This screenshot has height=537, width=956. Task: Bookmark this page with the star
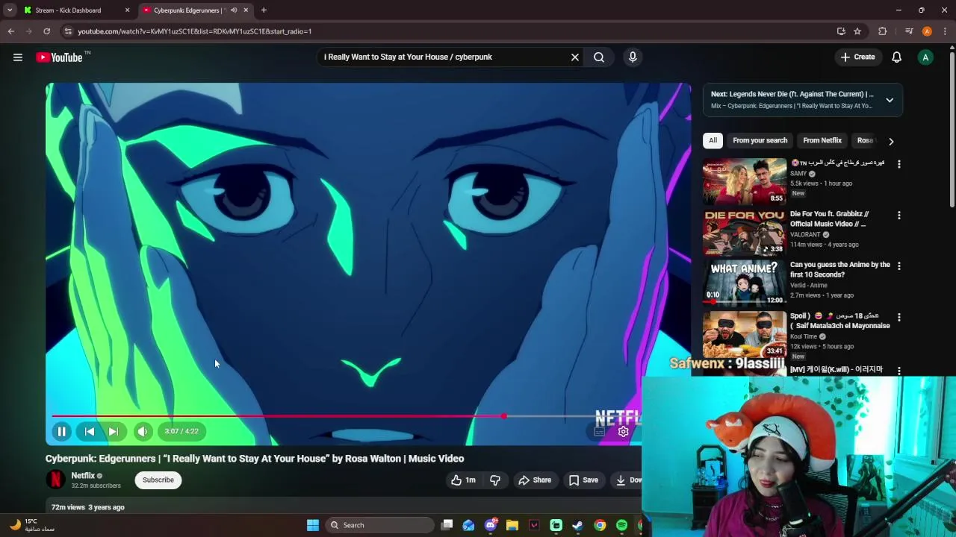[857, 31]
